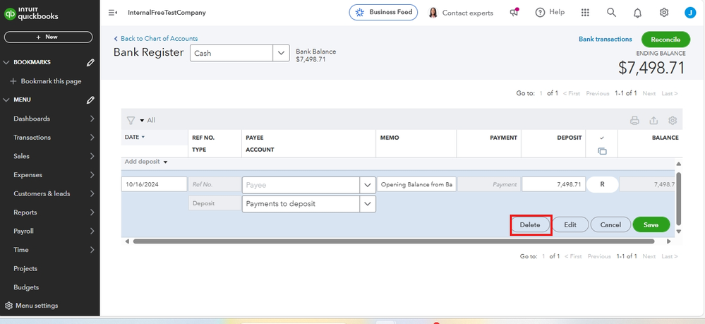Go back to Chart of Accounts
This screenshot has height=324, width=705.
tap(156, 39)
